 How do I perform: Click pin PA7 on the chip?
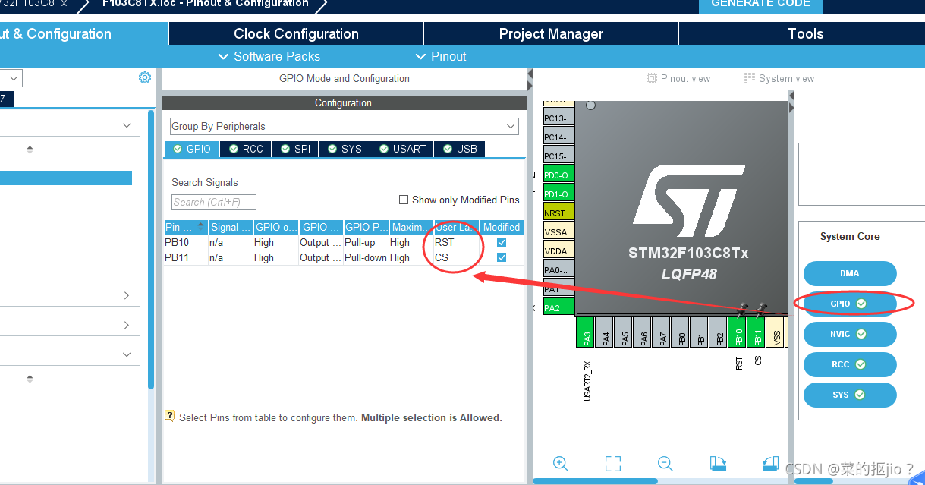click(x=662, y=332)
